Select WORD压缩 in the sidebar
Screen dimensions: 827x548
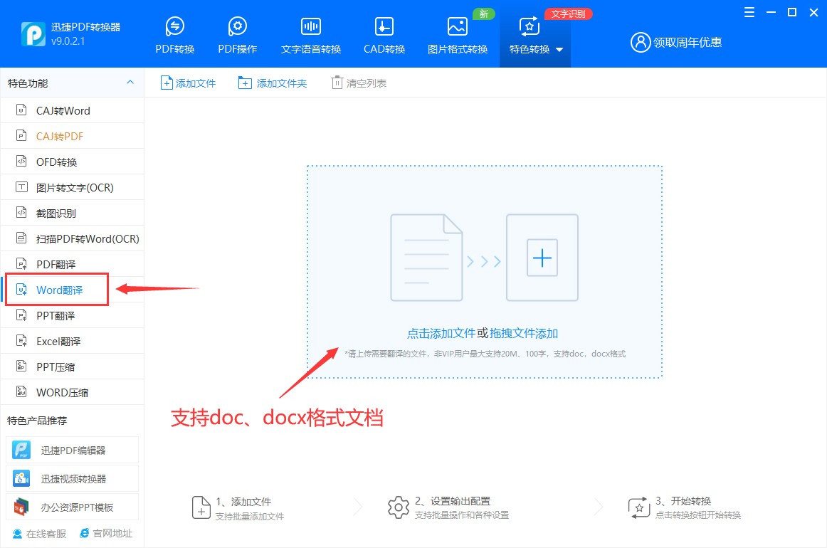click(73, 392)
